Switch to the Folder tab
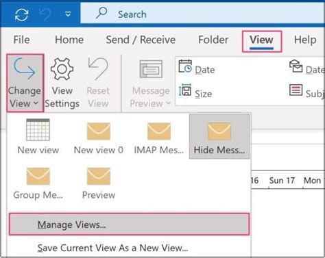 click(x=213, y=40)
